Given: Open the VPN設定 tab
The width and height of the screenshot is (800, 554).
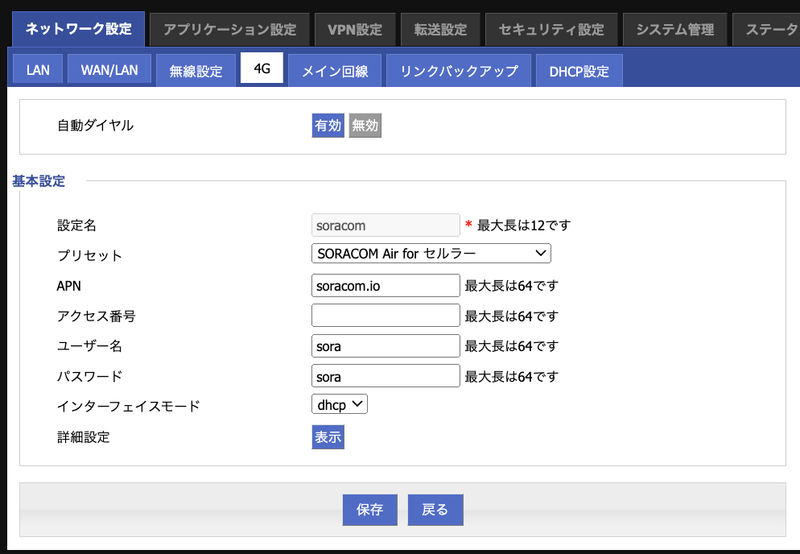Looking at the screenshot, I should point(355,30).
